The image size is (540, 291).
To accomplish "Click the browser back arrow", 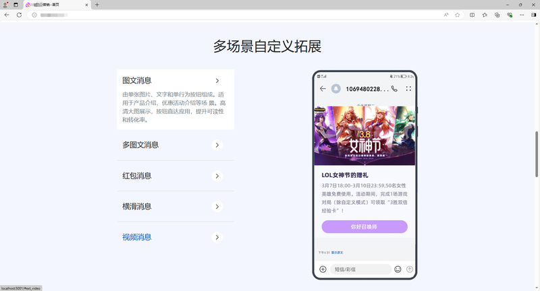I will coord(7,15).
